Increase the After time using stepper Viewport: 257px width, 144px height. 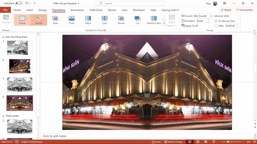tap(237, 25)
